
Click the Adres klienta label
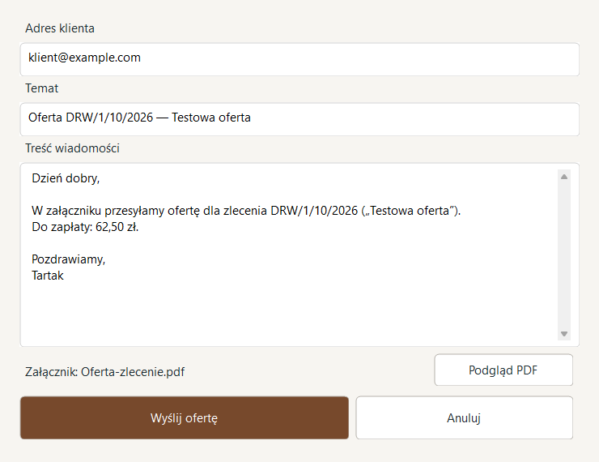[x=60, y=28]
